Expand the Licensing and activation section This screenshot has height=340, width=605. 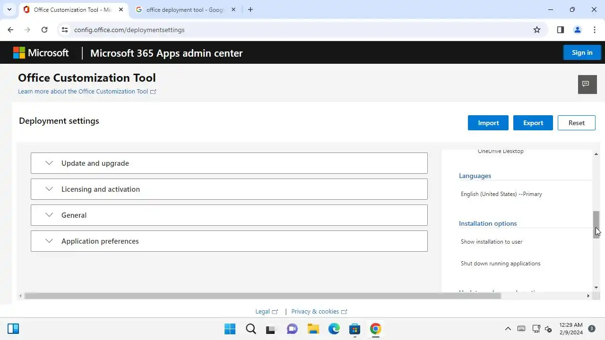tap(229, 189)
